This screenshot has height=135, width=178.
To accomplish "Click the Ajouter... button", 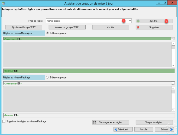I will [x=154, y=21].
